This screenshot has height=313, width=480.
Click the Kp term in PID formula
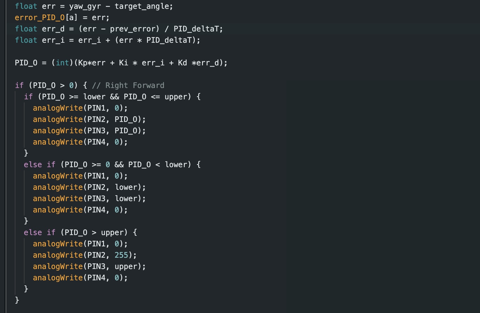[x=83, y=63]
